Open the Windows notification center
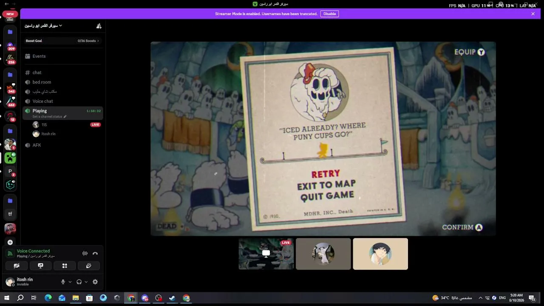The height and width of the screenshot is (306, 544). pos(532,298)
